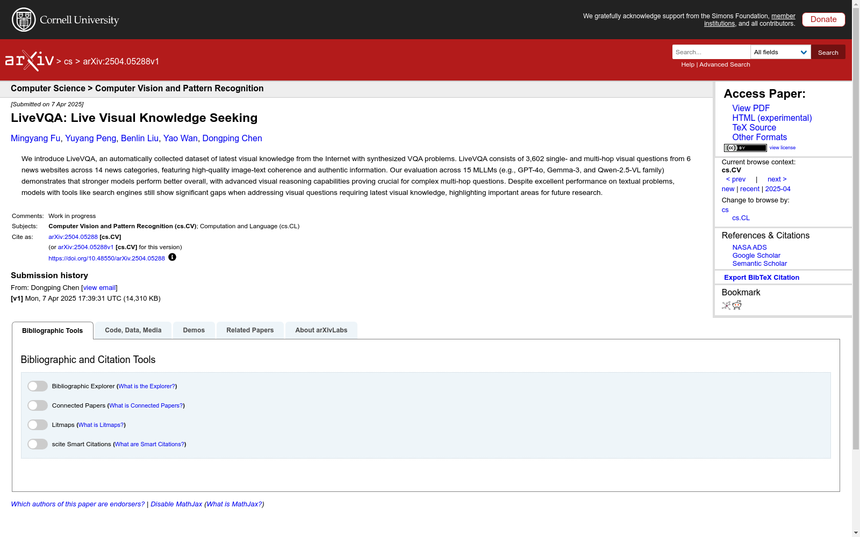
Task: Switch to the Related Papers tab
Action: pos(250,330)
